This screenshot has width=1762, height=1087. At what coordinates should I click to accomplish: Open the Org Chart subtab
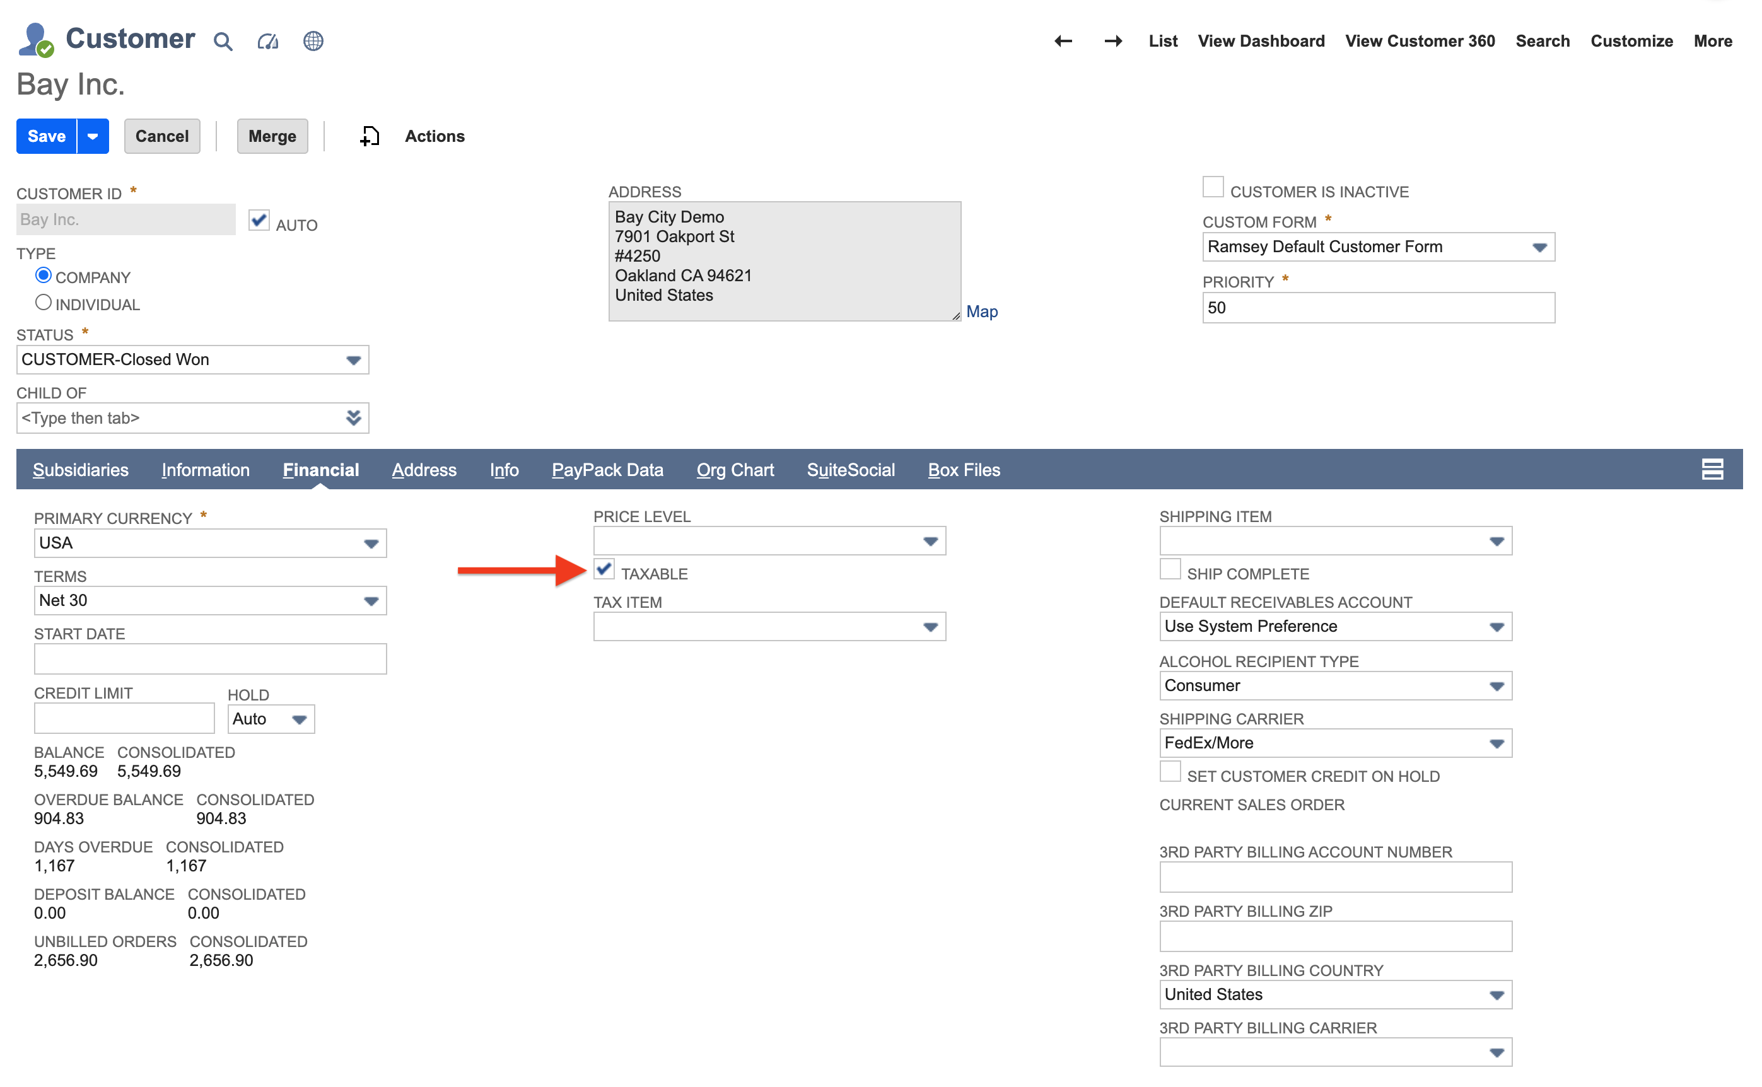735,470
